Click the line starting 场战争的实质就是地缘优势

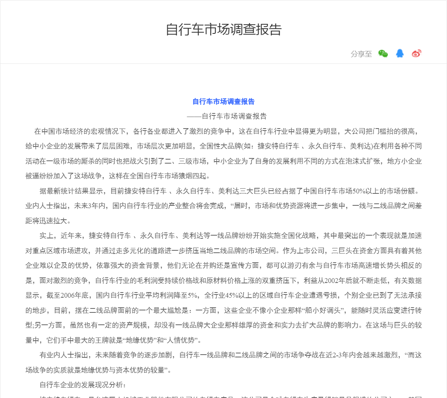coord(99,370)
